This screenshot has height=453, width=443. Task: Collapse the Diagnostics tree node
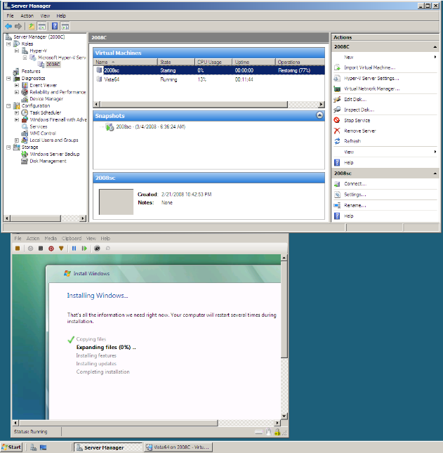pyautogui.click(x=8, y=78)
